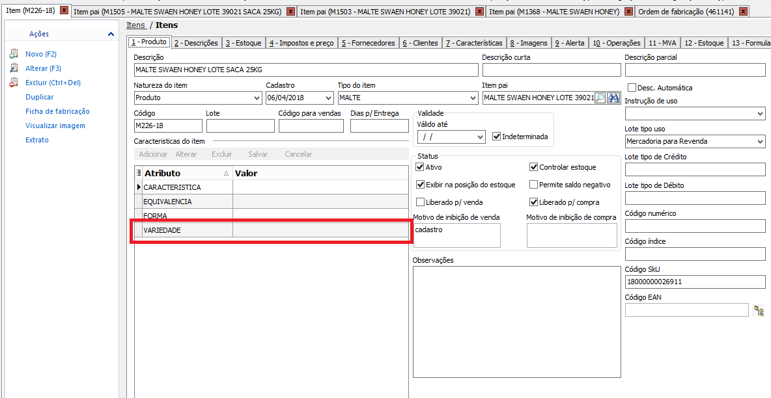Click the Itens breadcrumb link
The height and width of the screenshot is (398, 771).
point(135,25)
